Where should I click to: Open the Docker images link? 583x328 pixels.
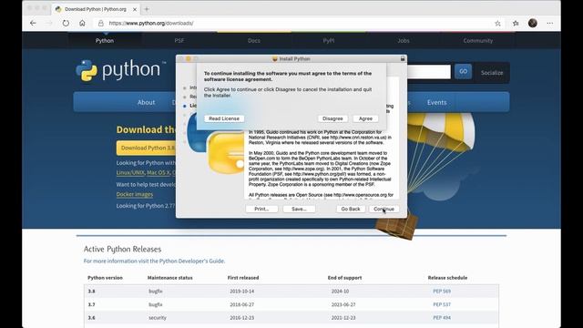(135, 194)
